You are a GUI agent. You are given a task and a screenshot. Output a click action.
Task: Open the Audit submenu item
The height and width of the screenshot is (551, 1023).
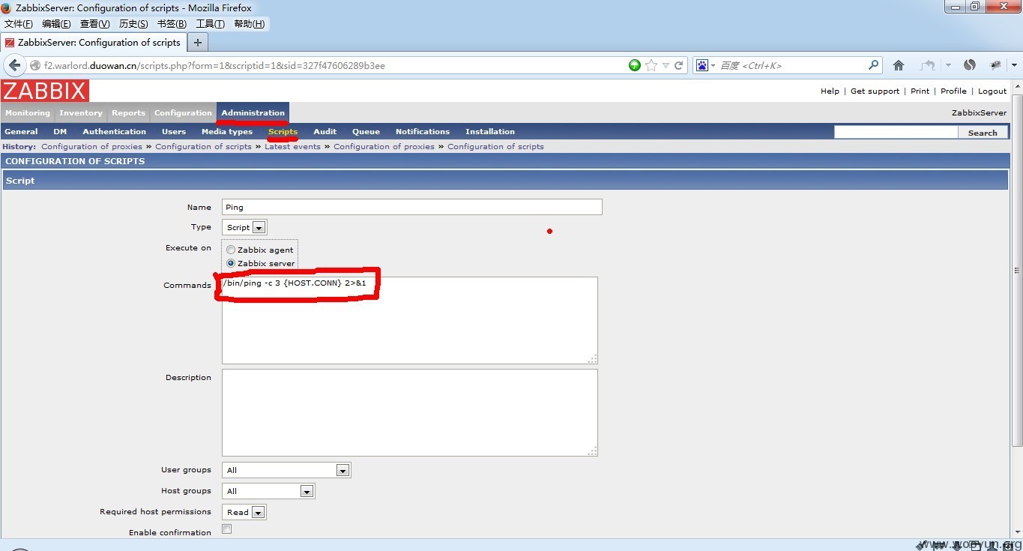pyautogui.click(x=325, y=131)
